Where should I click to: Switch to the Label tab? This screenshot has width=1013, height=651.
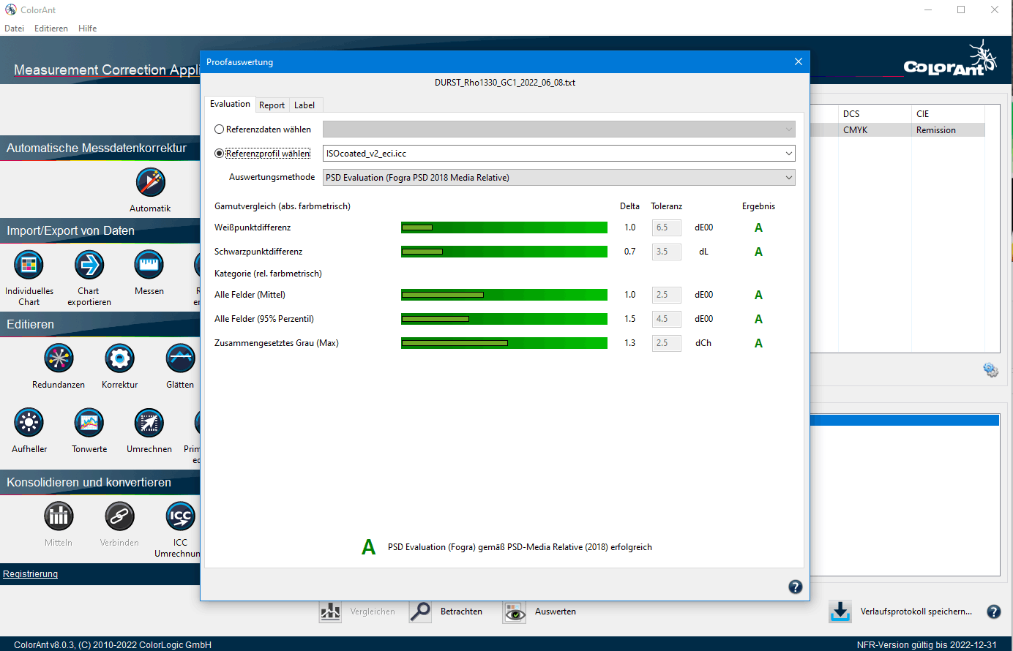click(x=304, y=105)
